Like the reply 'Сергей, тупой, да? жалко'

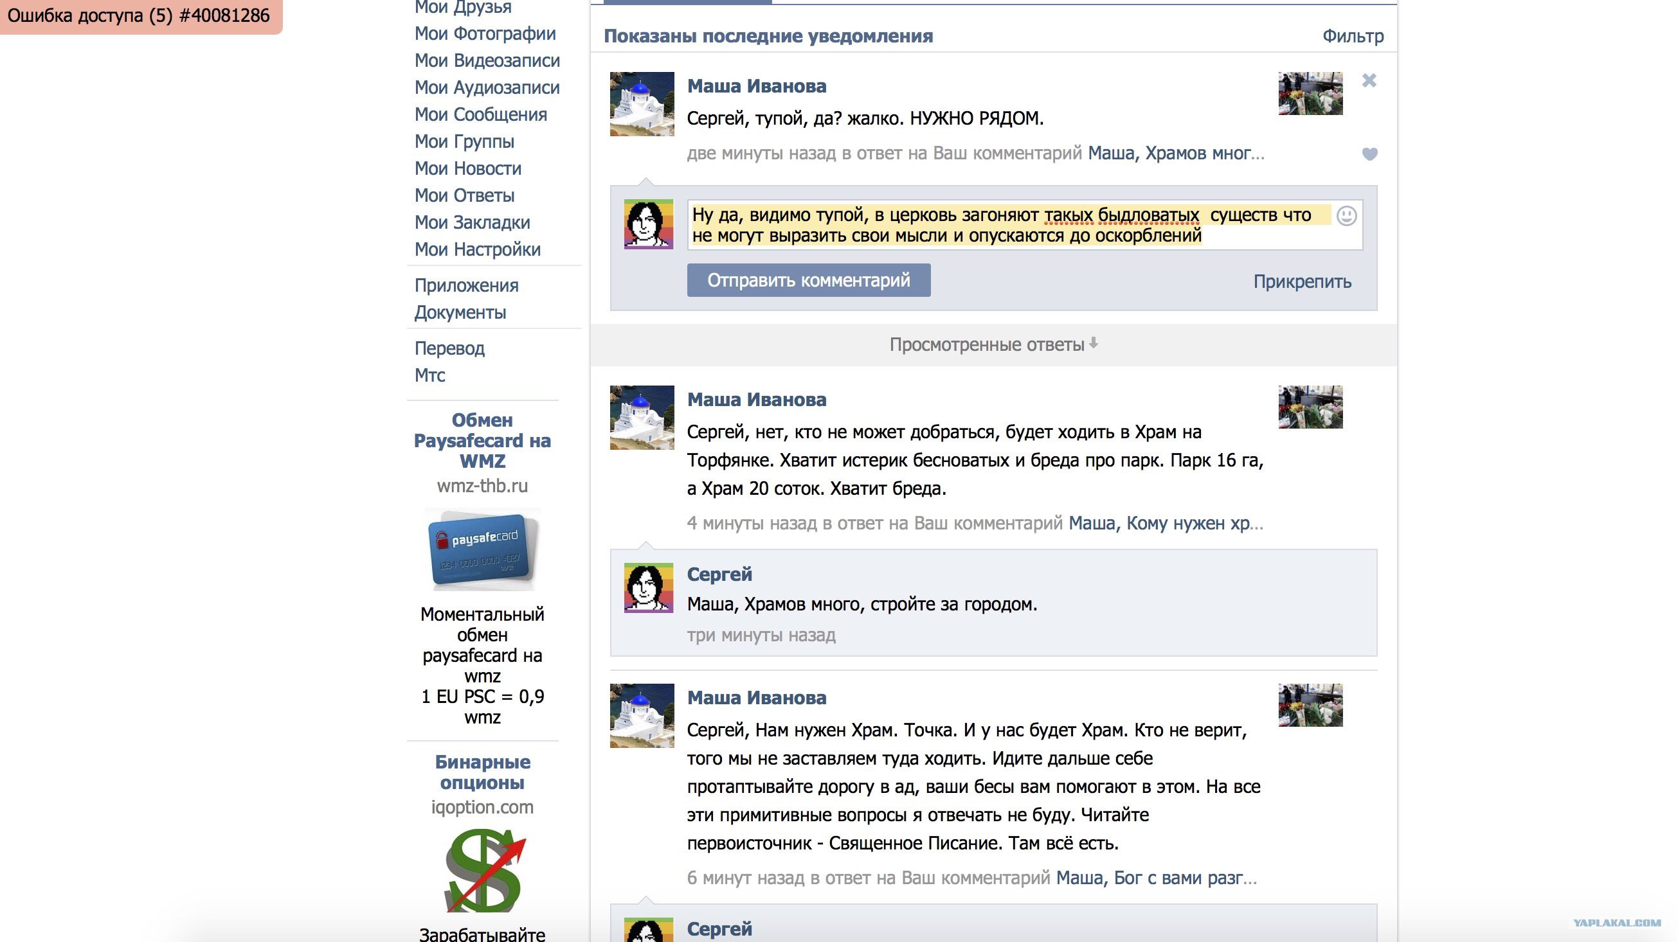pos(1369,154)
